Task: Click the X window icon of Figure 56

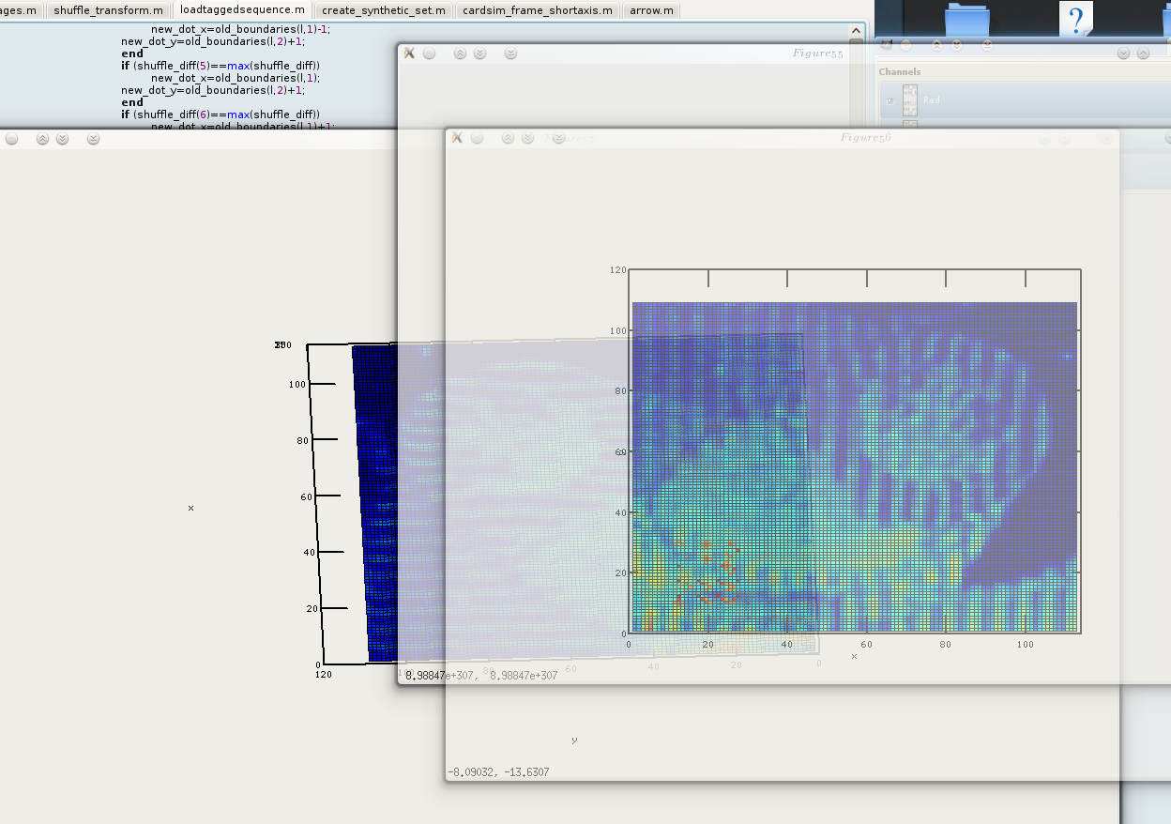Action: click(x=457, y=138)
